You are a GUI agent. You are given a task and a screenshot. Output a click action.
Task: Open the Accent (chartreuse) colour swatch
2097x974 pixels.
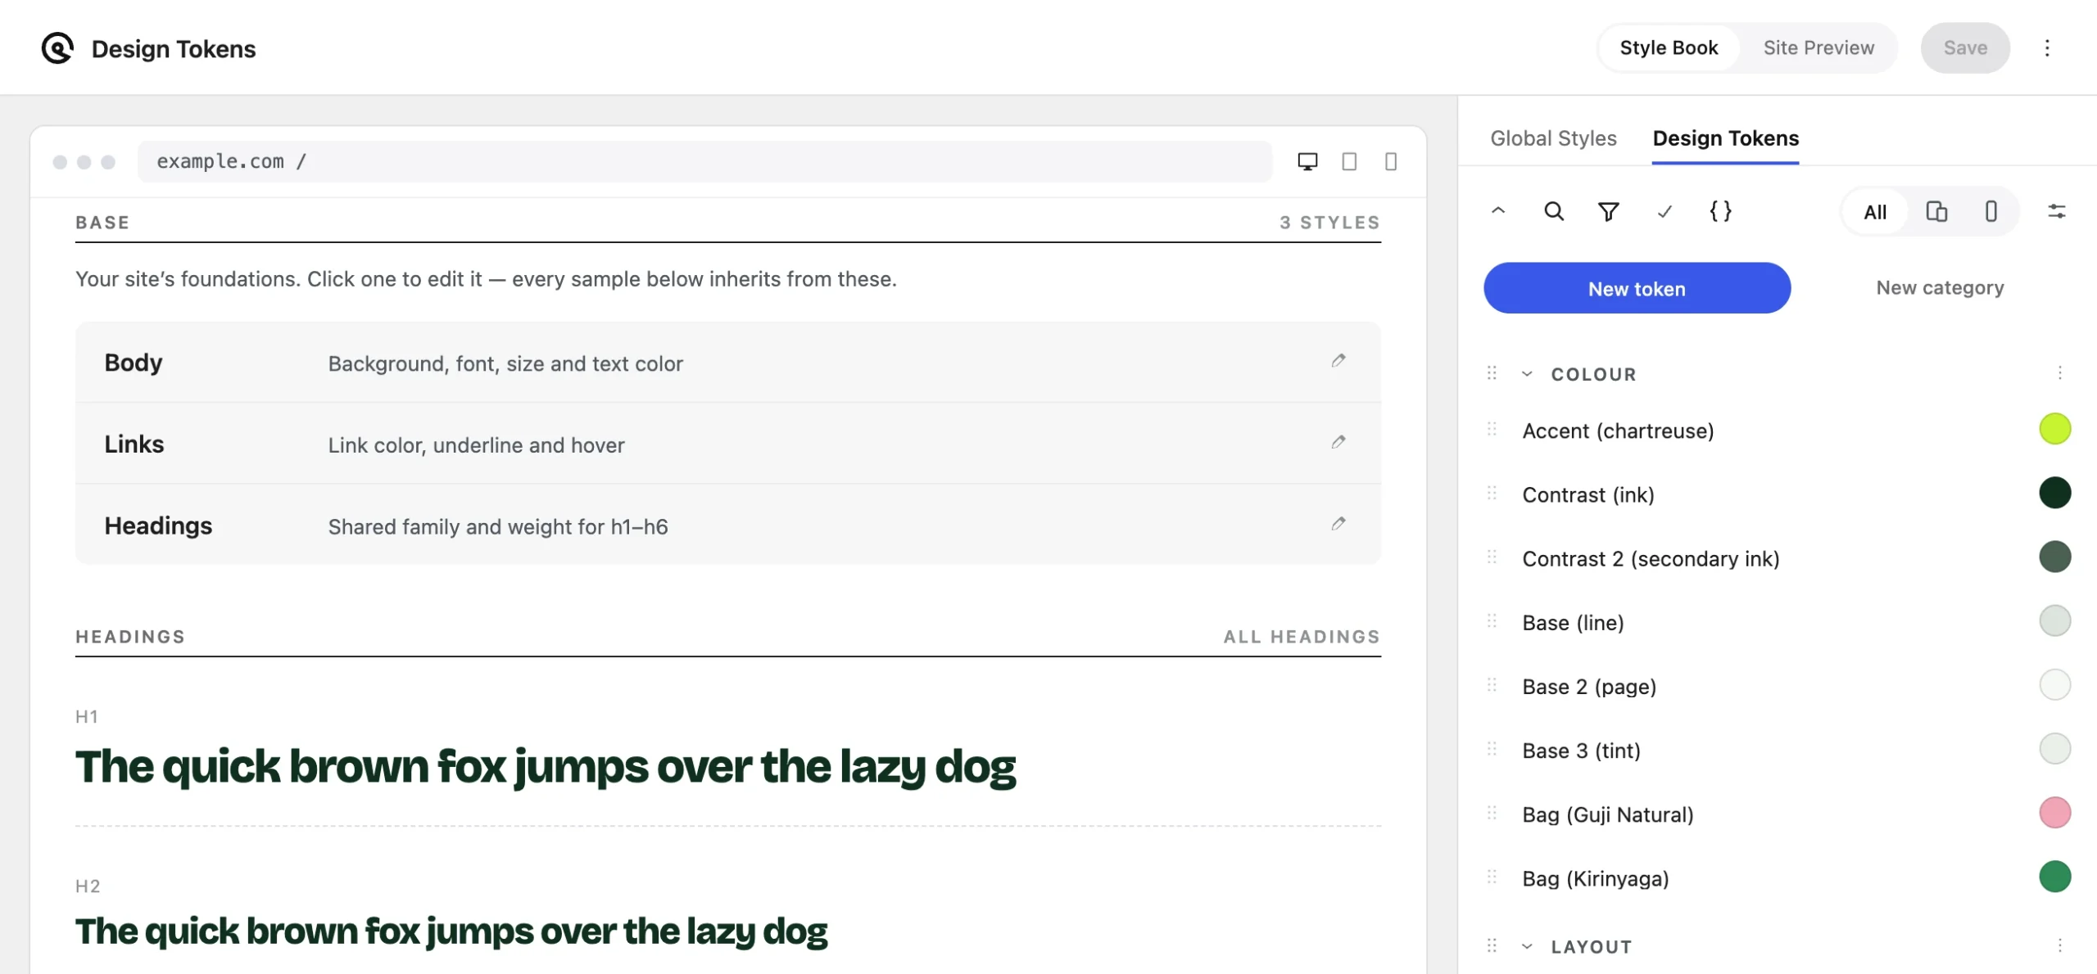[2054, 429]
